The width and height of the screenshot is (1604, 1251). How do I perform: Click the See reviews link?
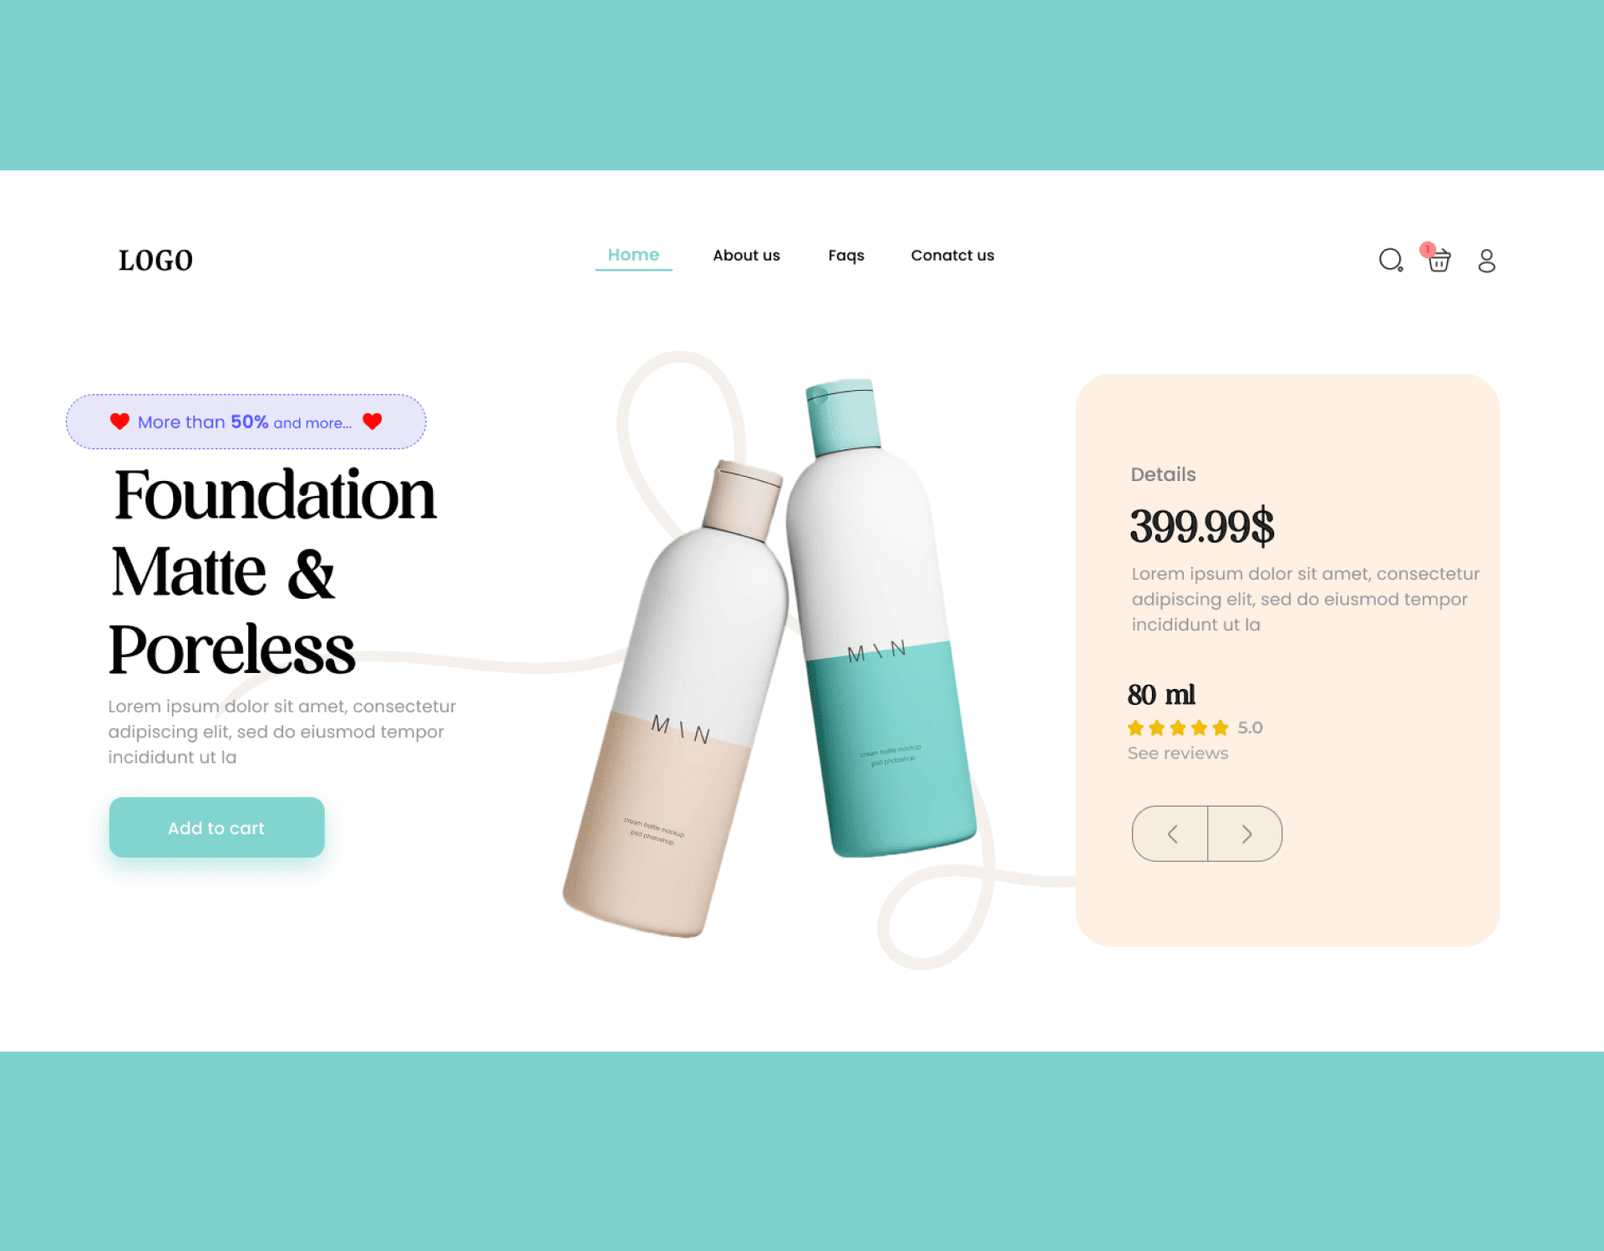pos(1177,754)
